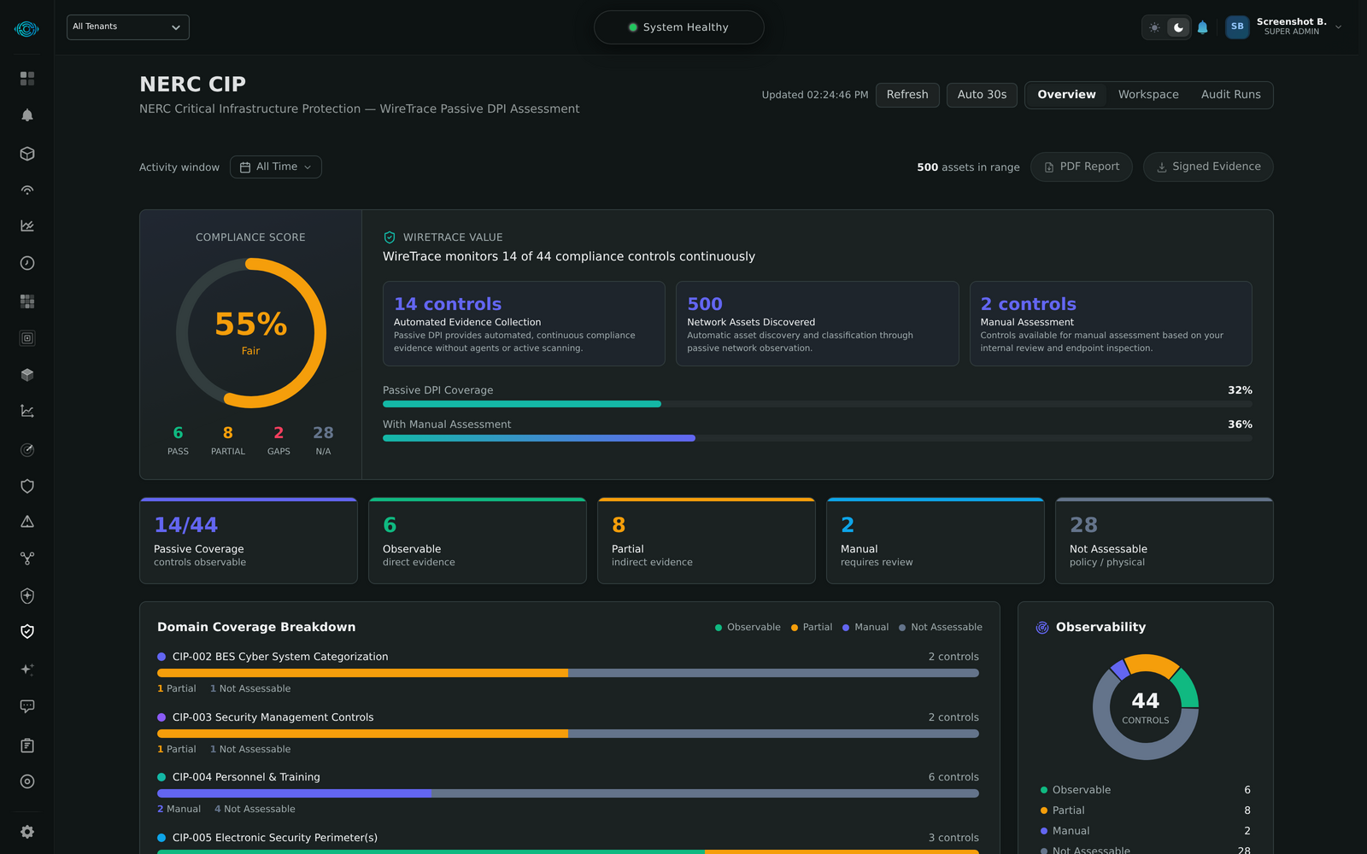Screen dimensions: 1367x854
Task: Open the cube assets icon in sidebar
Action: click(x=27, y=154)
